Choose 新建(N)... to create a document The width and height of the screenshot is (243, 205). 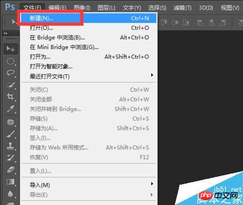[x=88, y=18]
